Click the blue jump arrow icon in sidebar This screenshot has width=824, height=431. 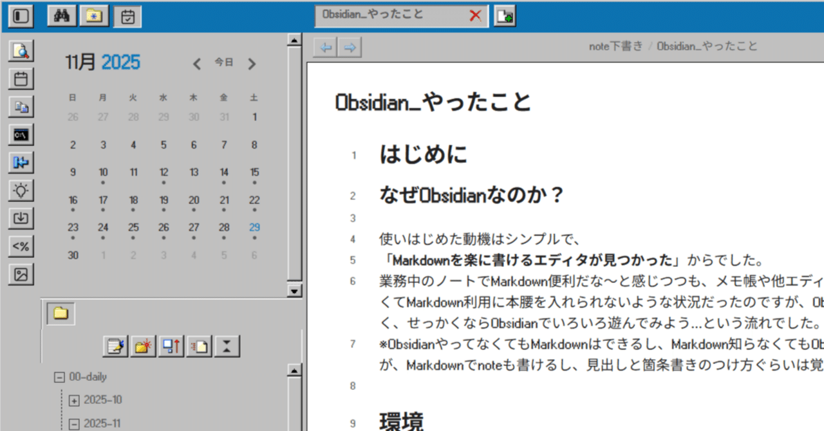click(21, 163)
